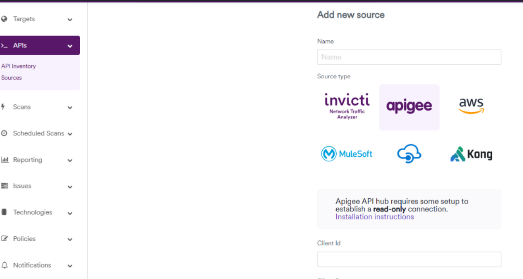The width and height of the screenshot is (523, 279).
Task: Click the Scans lightning bolt icon
Action: 5,107
